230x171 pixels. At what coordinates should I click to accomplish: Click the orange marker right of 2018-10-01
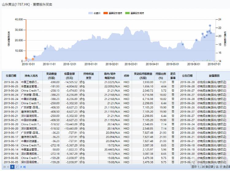coord(33,59)
